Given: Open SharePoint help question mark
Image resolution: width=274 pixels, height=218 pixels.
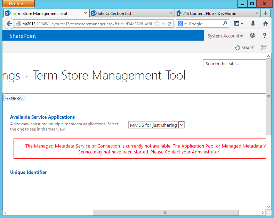Looking at the screenshot, I should (x=265, y=35).
